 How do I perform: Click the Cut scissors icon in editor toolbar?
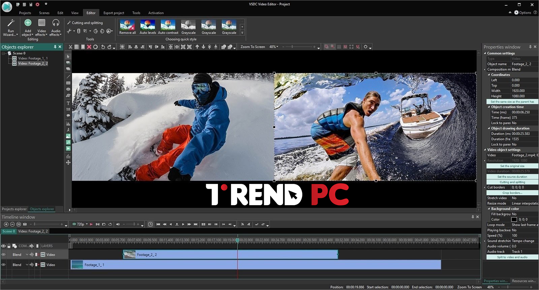point(70,47)
